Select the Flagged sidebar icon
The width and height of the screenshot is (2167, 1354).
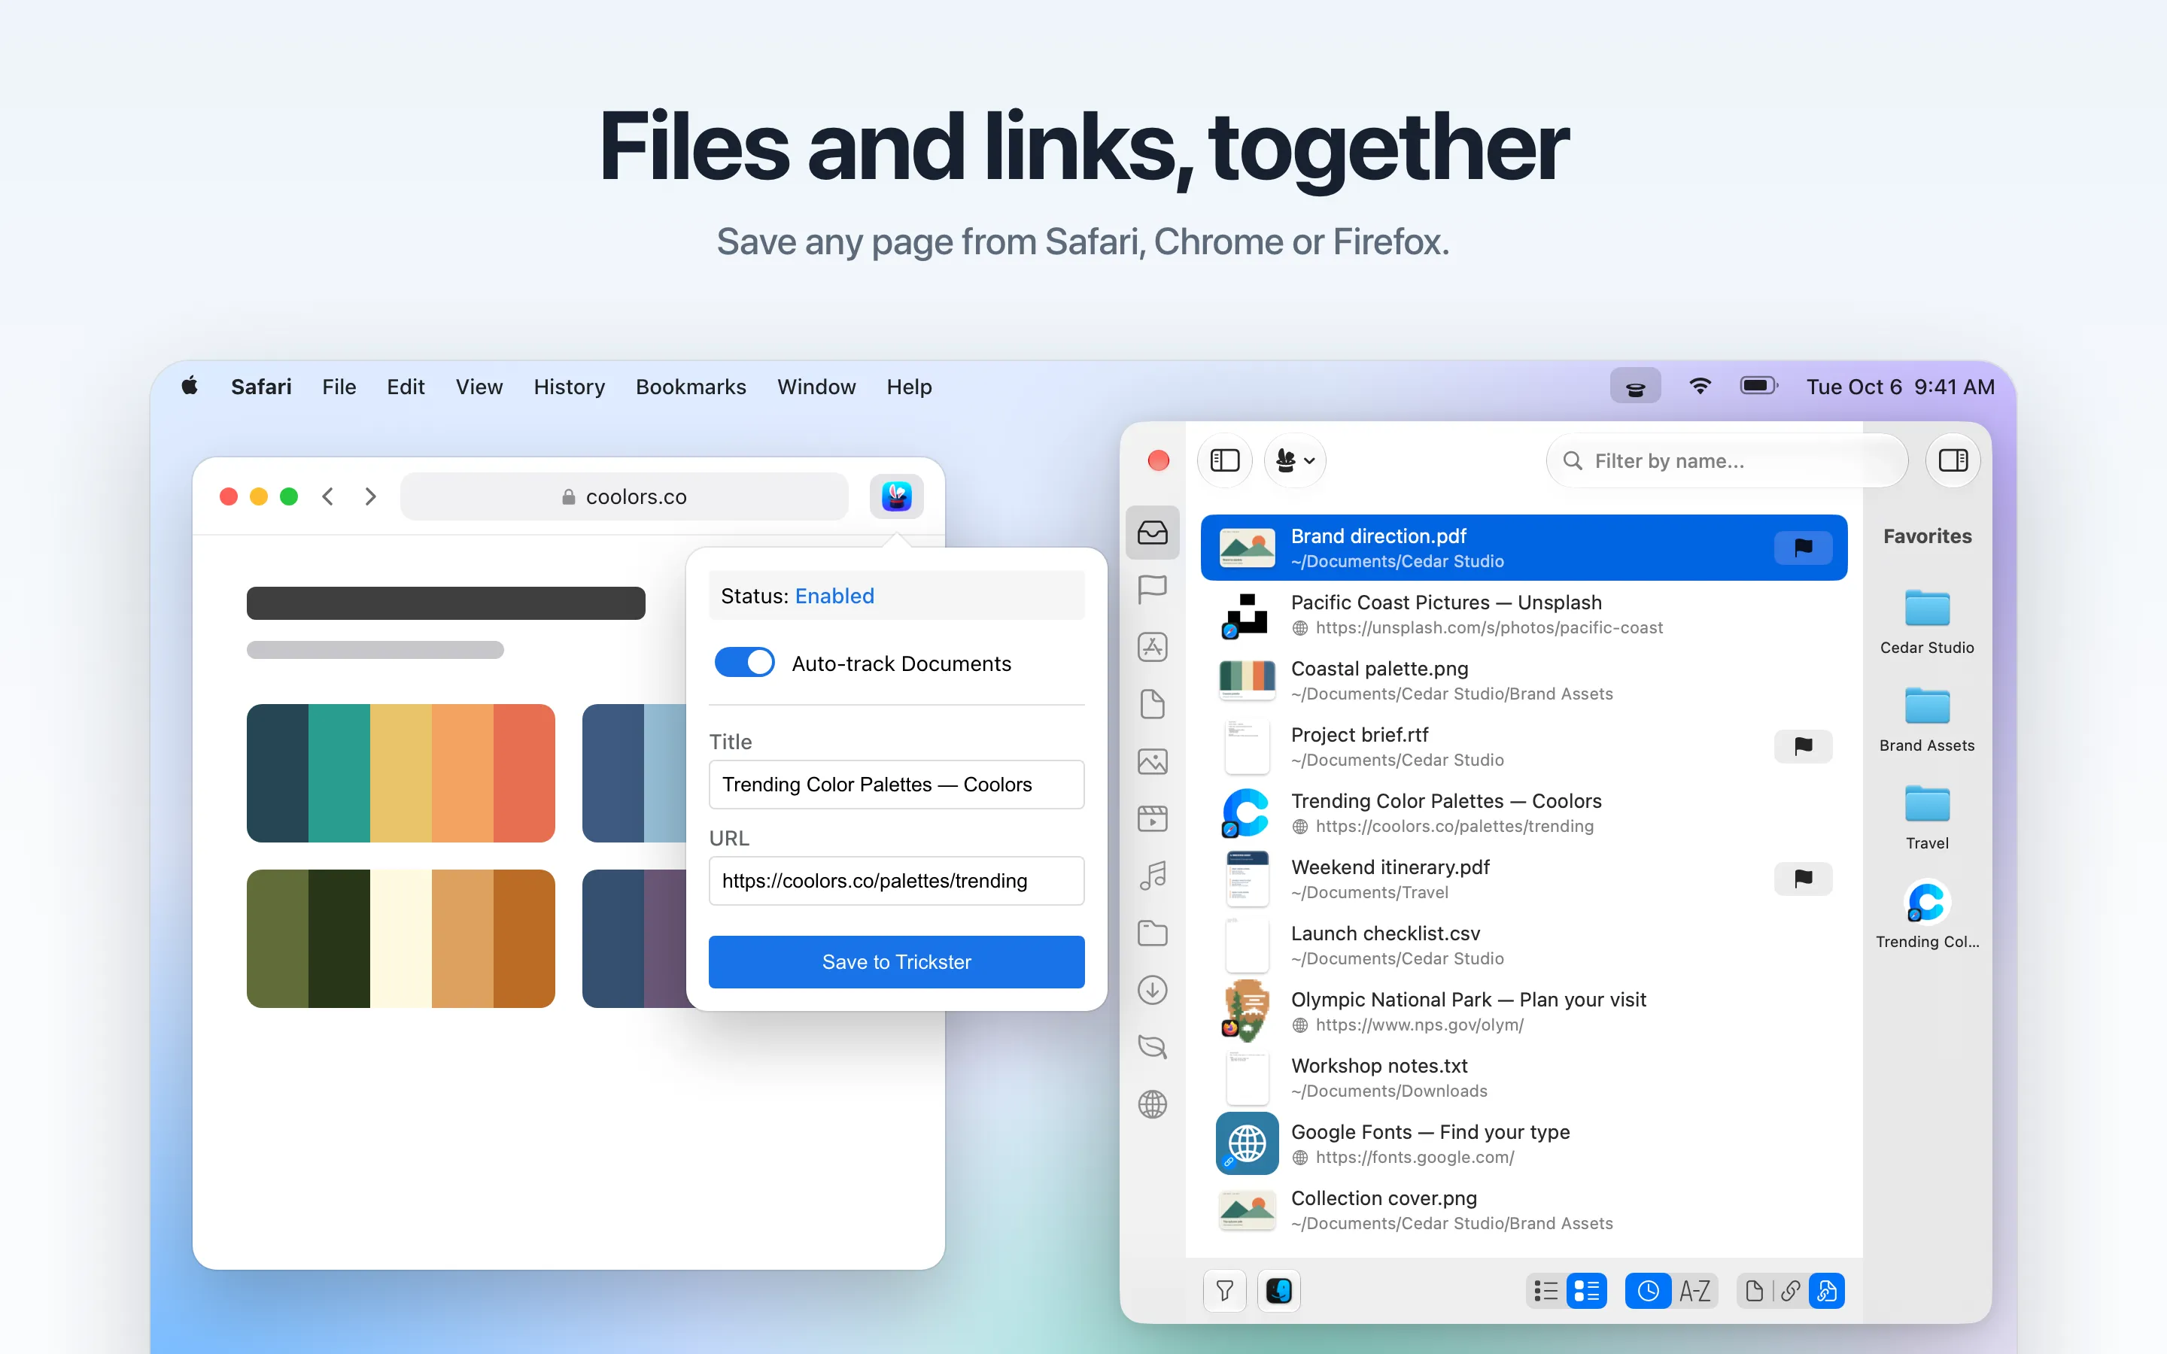[1153, 589]
